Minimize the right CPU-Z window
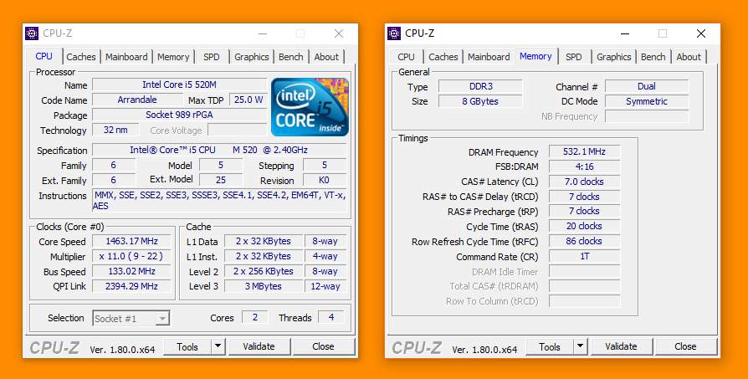The image size is (748, 379). coord(625,33)
